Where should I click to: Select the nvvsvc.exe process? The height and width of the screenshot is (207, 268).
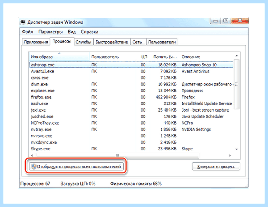click(x=131, y=136)
